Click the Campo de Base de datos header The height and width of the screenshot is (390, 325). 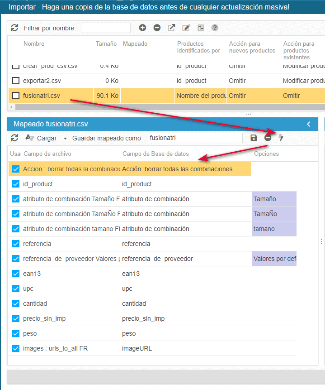155,154
